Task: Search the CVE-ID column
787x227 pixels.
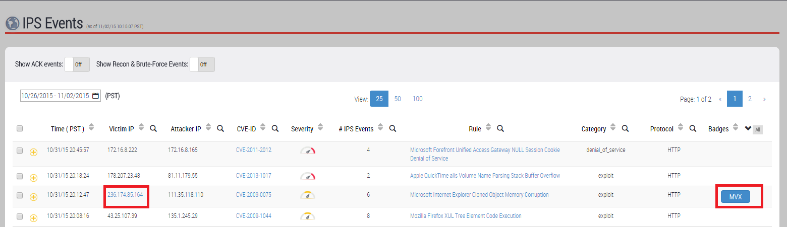Action: pos(275,128)
